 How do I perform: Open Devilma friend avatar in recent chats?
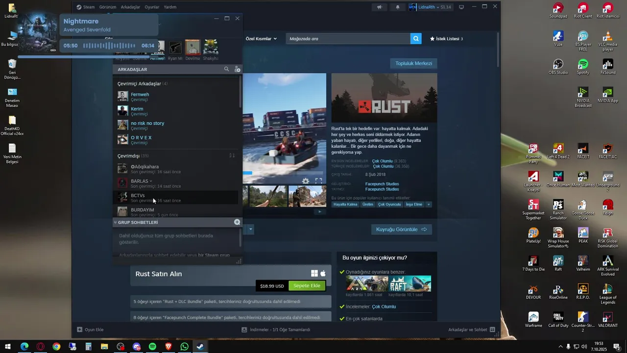pos(193,48)
